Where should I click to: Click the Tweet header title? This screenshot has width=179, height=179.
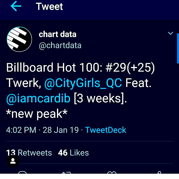[x=49, y=7]
